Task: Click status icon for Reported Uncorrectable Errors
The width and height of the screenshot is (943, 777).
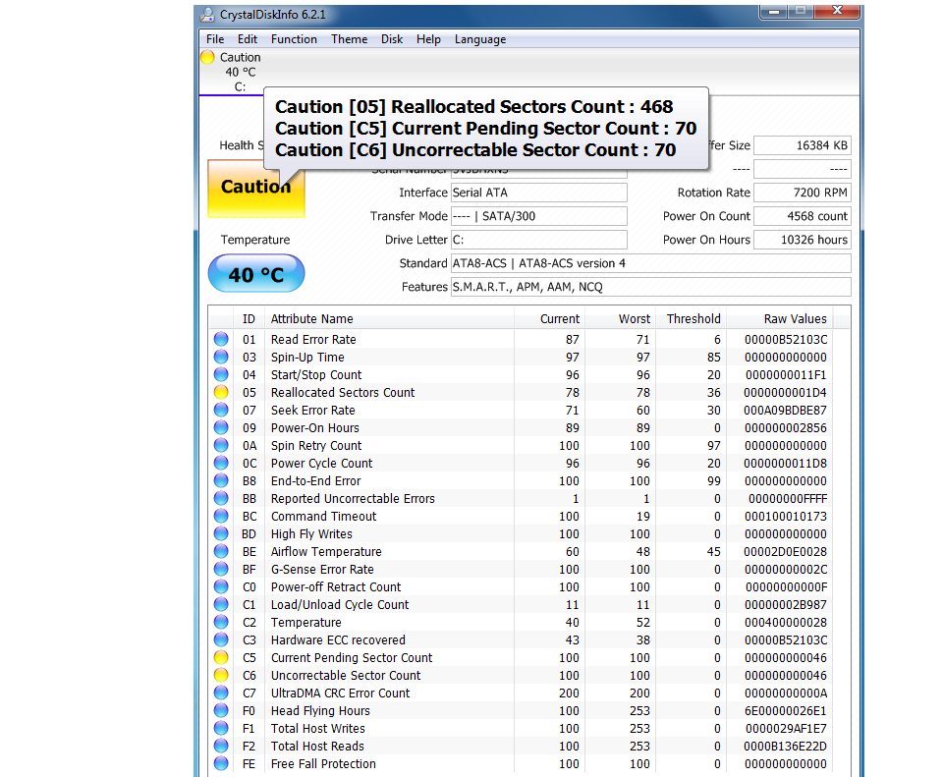Action: pyautogui.click(x=221, y=499)
